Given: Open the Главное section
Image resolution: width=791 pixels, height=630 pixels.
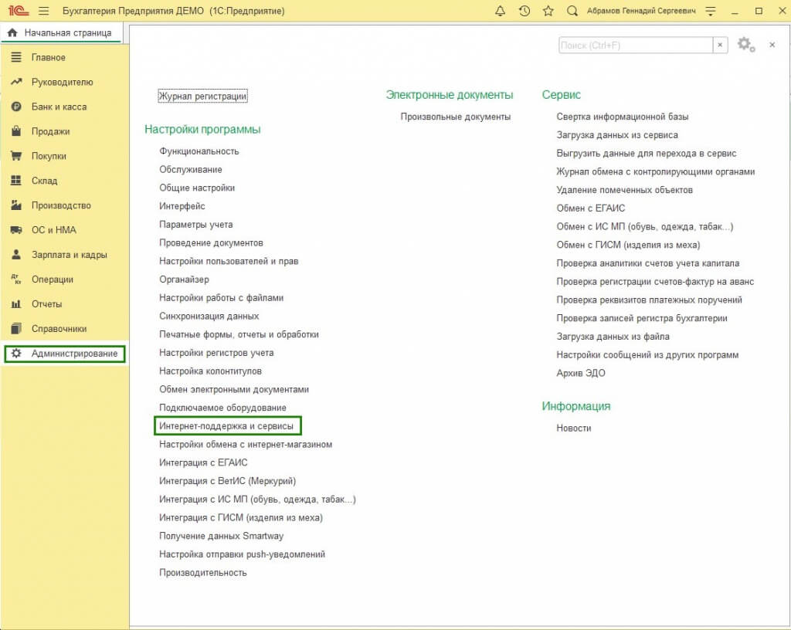Looking at the screenshot, I should point(49,57).
